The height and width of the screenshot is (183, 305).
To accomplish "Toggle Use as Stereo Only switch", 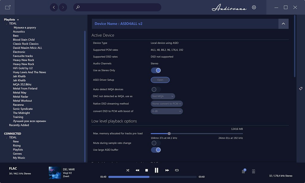I will (156, 70).
